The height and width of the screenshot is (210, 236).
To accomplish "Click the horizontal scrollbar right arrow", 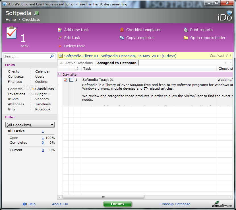I will [x=230, y=197].
